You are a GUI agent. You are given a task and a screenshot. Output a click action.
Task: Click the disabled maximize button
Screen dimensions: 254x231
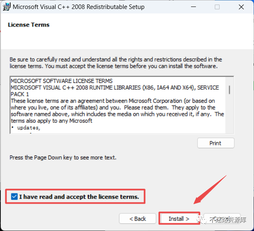tap(217, 7)
